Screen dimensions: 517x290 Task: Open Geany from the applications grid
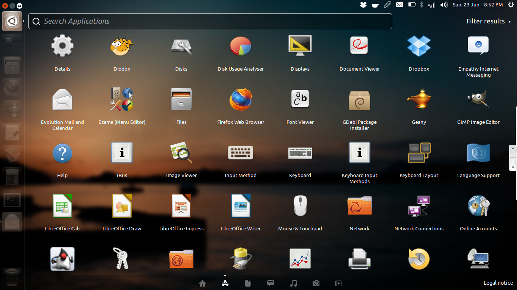(x=419, y=99)
